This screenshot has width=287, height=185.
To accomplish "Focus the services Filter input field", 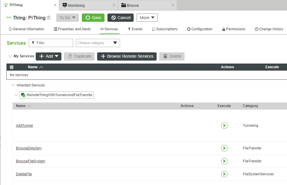I will (51, 43).
